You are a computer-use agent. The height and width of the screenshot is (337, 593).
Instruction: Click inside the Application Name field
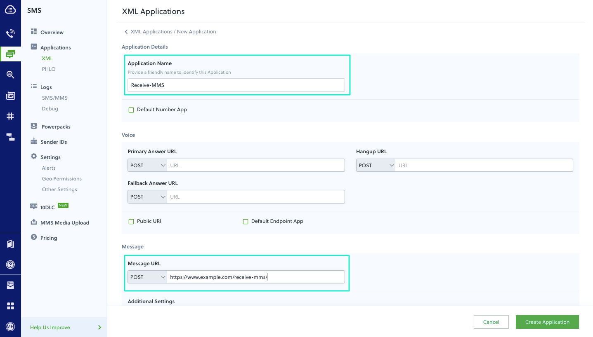click(x=236, y=85)
